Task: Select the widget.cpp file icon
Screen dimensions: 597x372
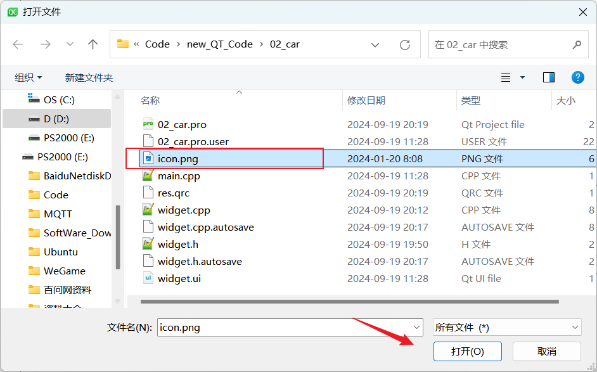Action: click(x=148, y=209)
